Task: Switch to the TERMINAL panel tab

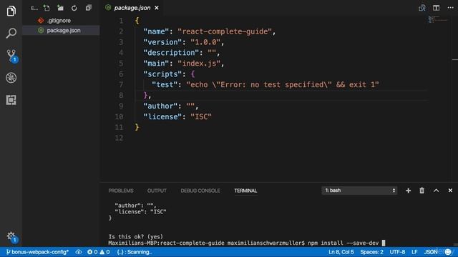Action: [245, 191]
